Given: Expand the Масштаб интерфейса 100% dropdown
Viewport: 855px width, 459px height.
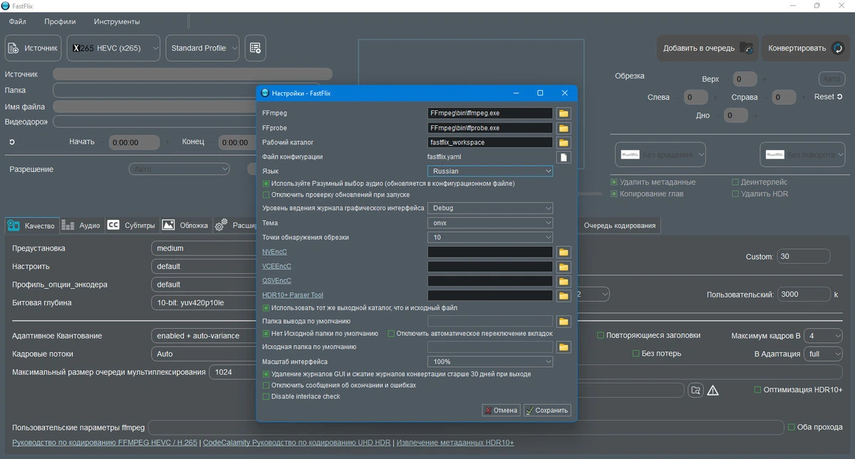Looking at the screenshot, I should 490,362.
